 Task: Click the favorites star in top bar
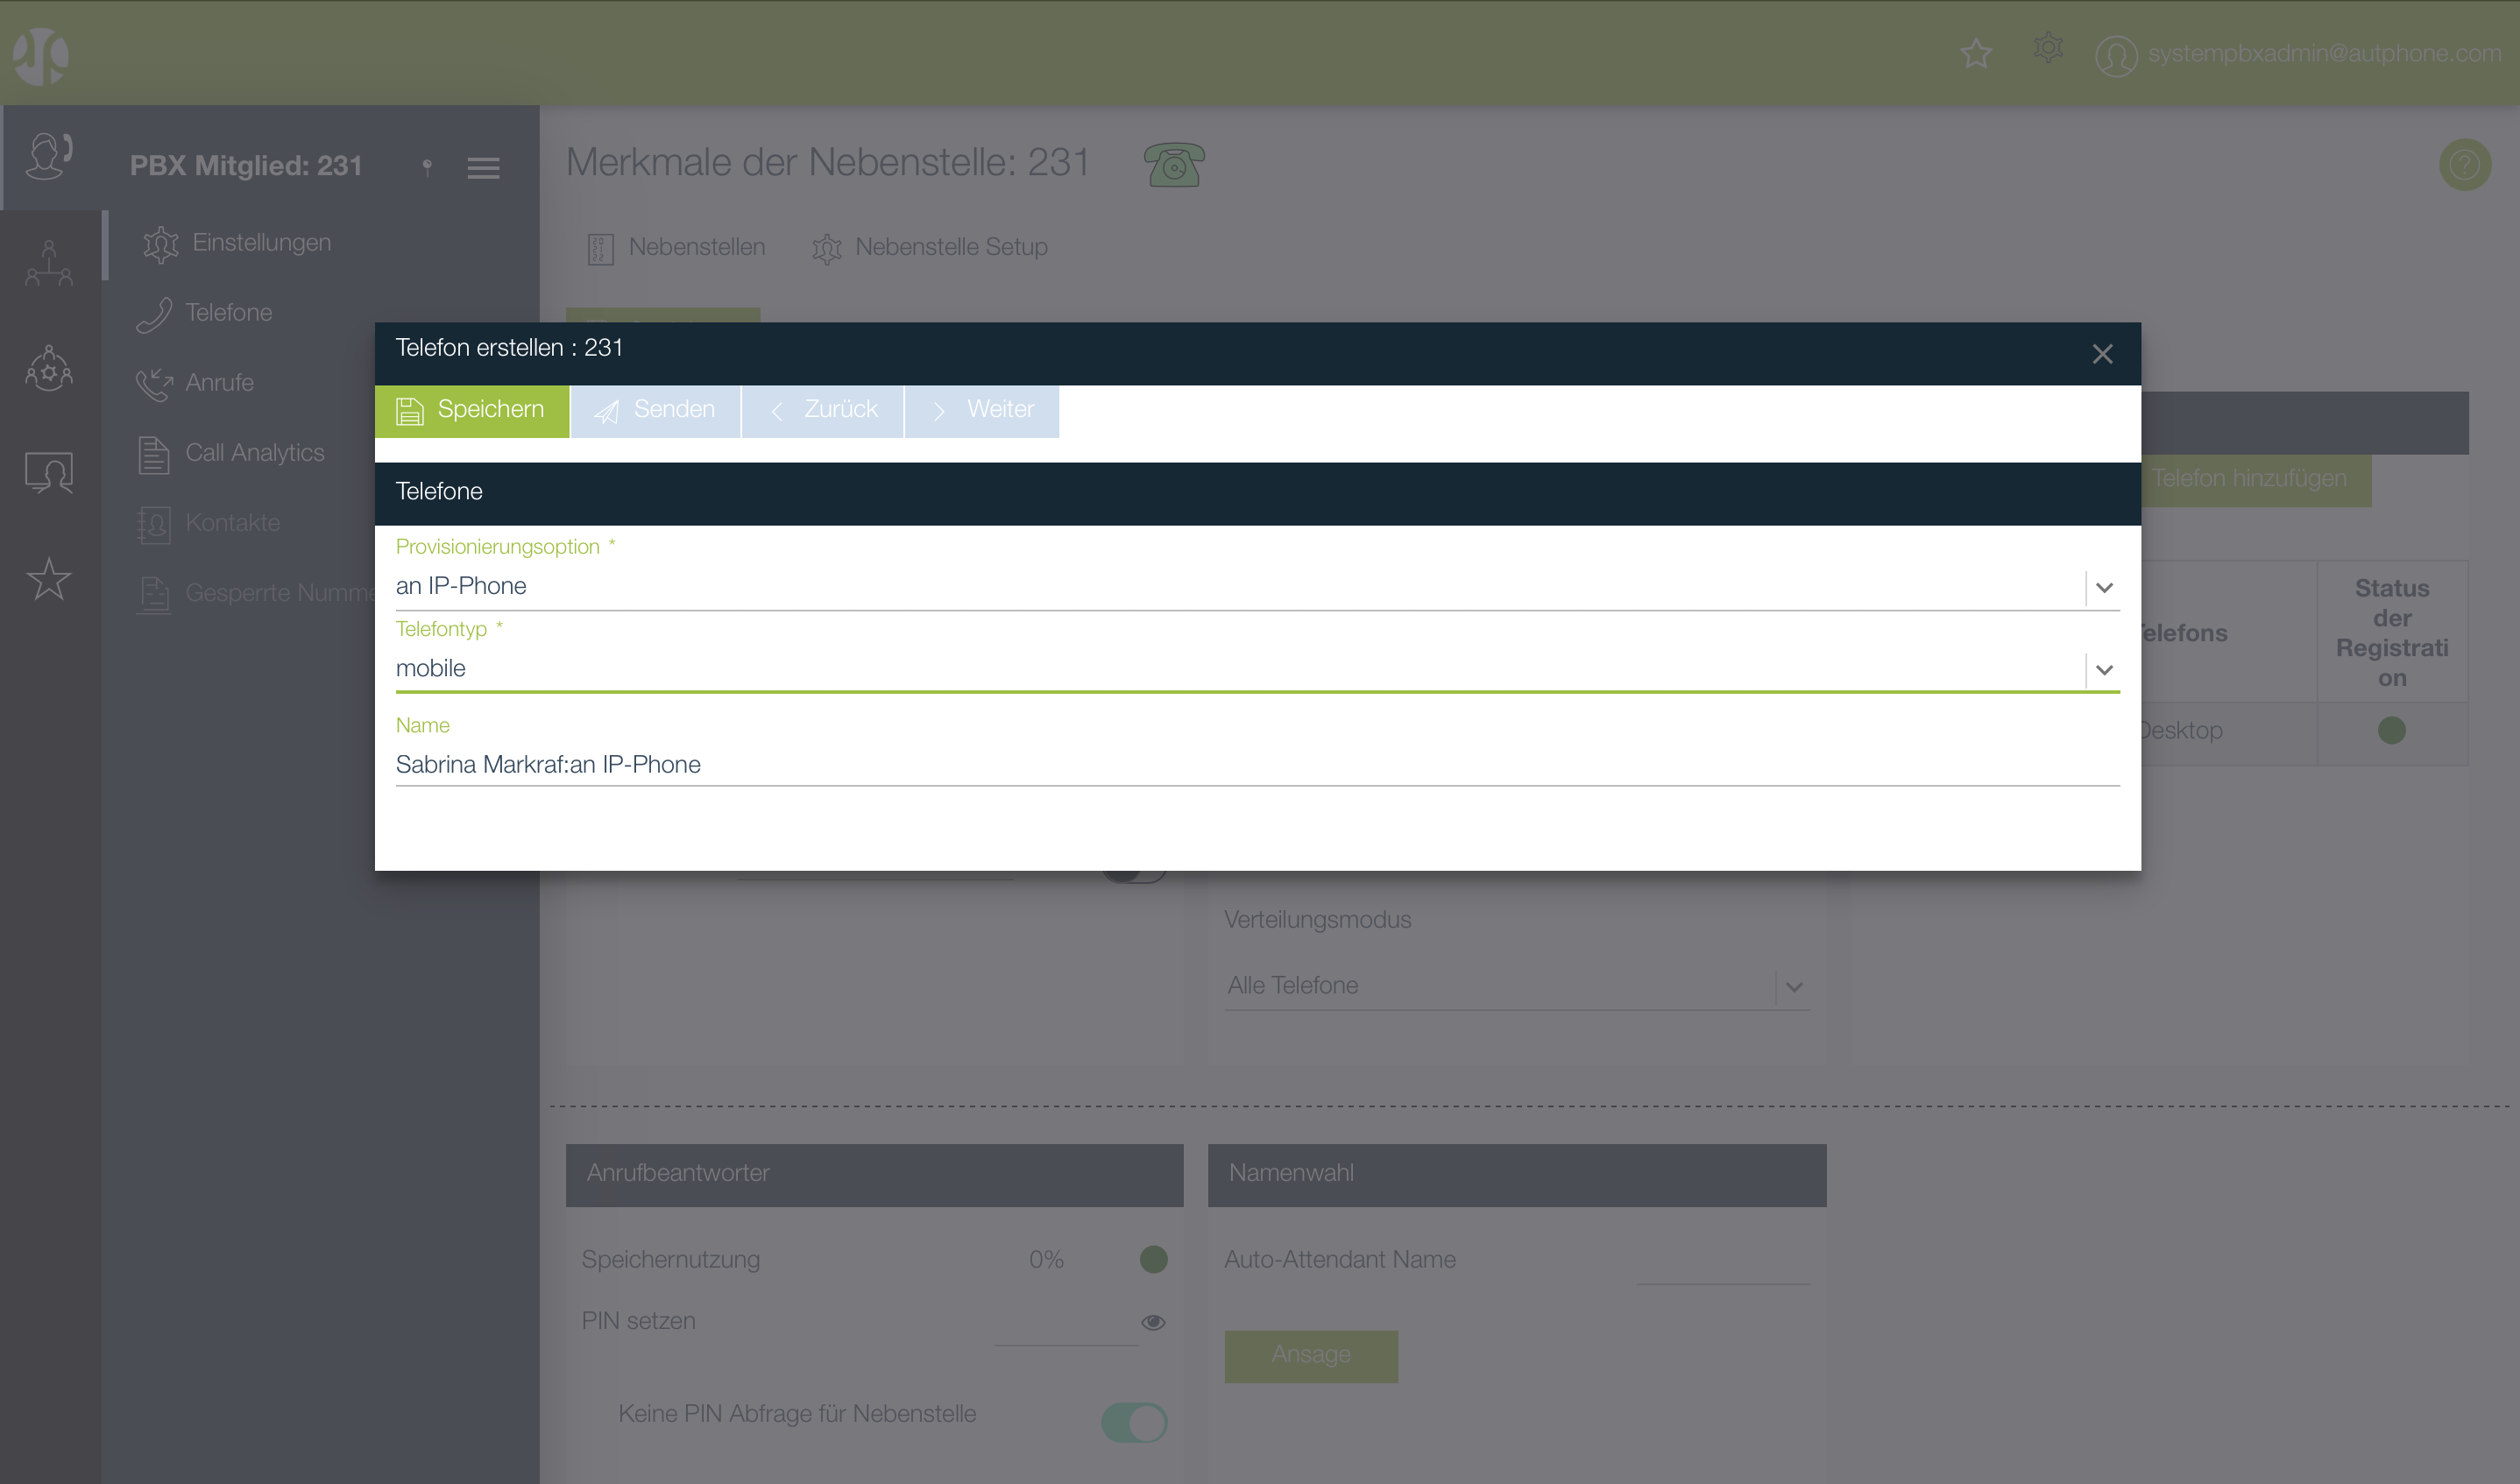[x=1975, y=53]
